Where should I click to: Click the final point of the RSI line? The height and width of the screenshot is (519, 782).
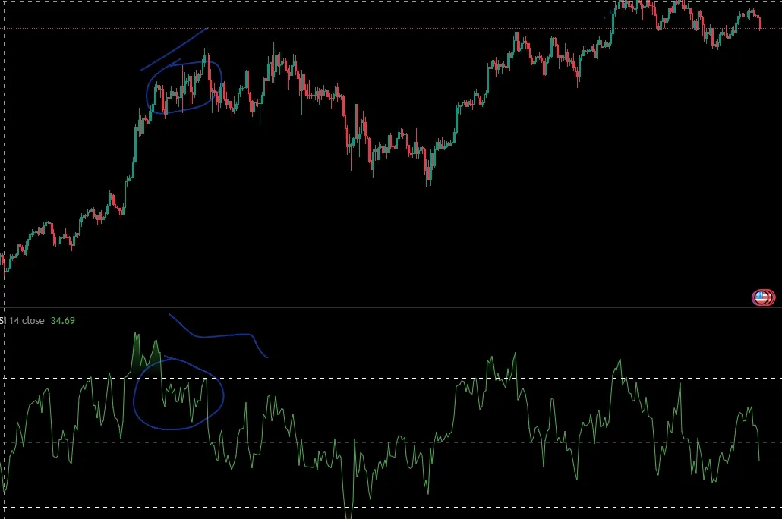tap(759, 460)
